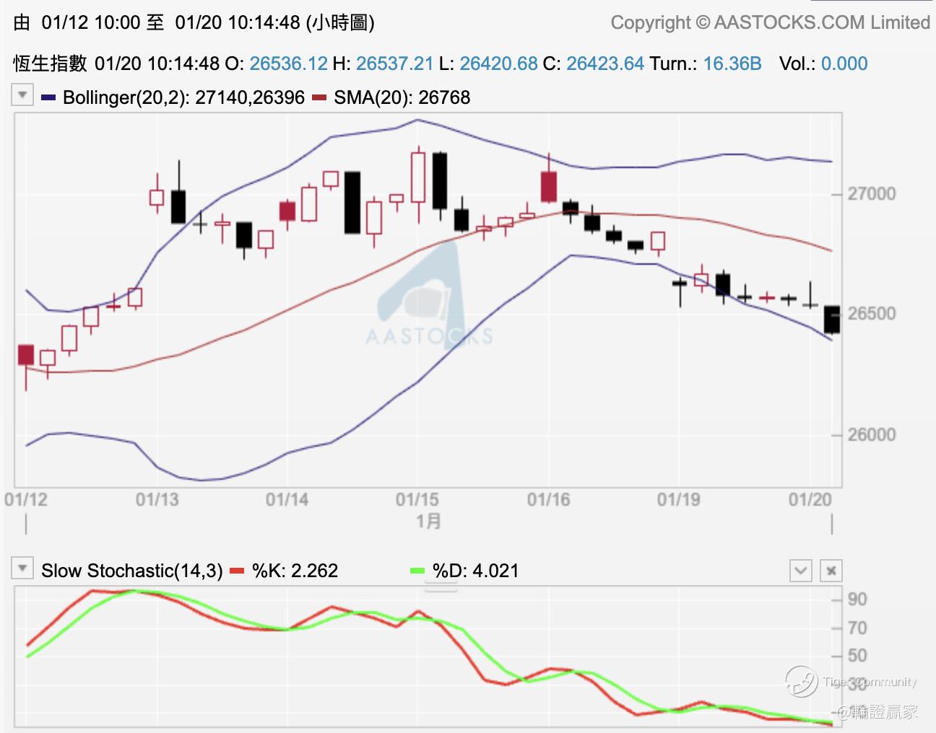Viewport: 936px width, 733px height.
Task: Click the 70 level on stochastic axis
Action: [857, 628]
